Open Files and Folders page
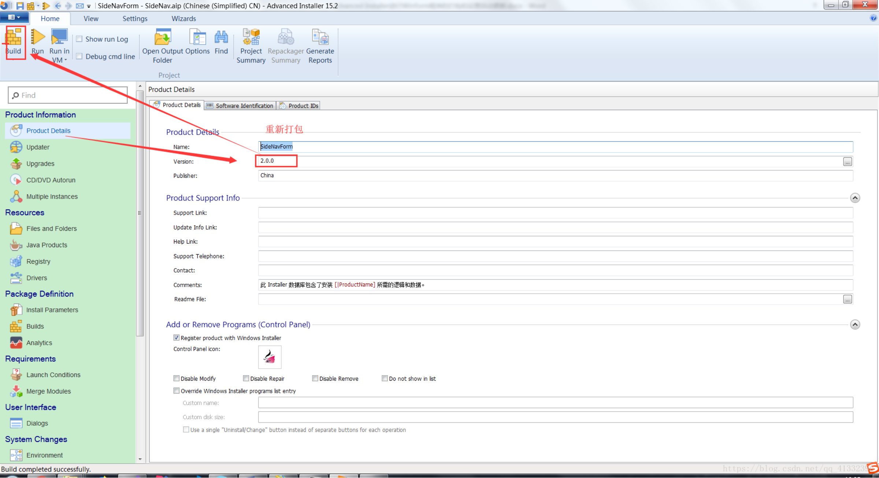879x478 pixels. click(x=51, y=229)
